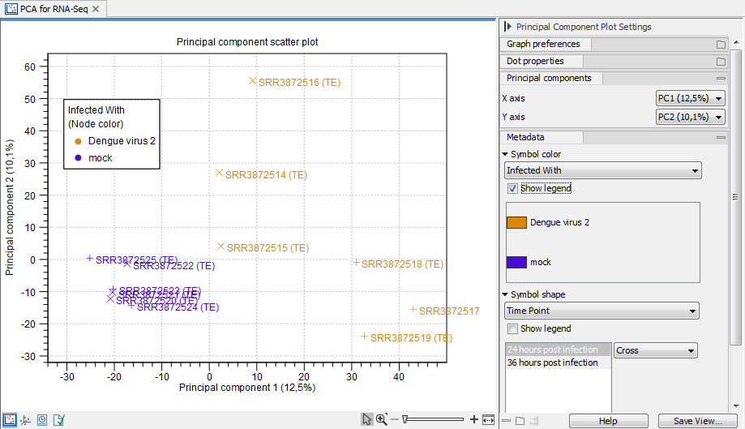Click the fit width zoom icon
The width and height of the screenshot is (745, 429).
[x=488, y=419]
